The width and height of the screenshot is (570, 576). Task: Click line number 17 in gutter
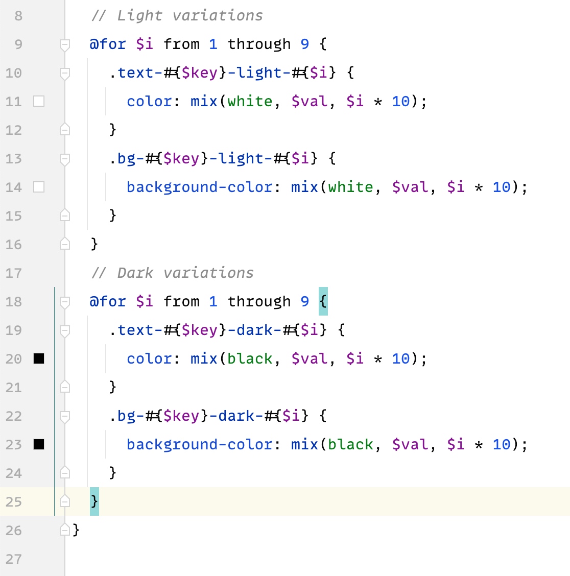(14, 273)
